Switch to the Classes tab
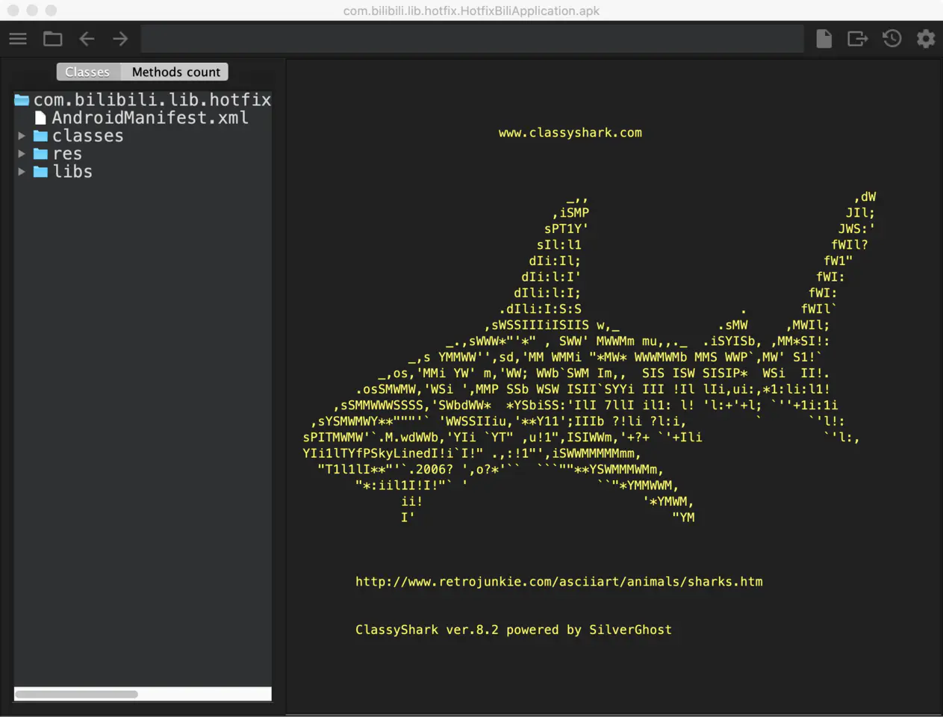Screen dimensions: 943x717 coord(88,72)
